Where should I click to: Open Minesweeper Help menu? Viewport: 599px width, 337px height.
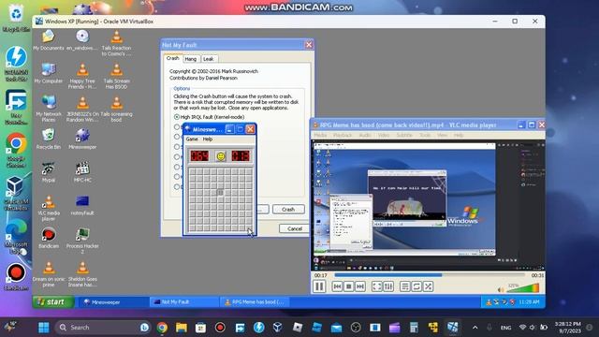[x=208, y=139]
